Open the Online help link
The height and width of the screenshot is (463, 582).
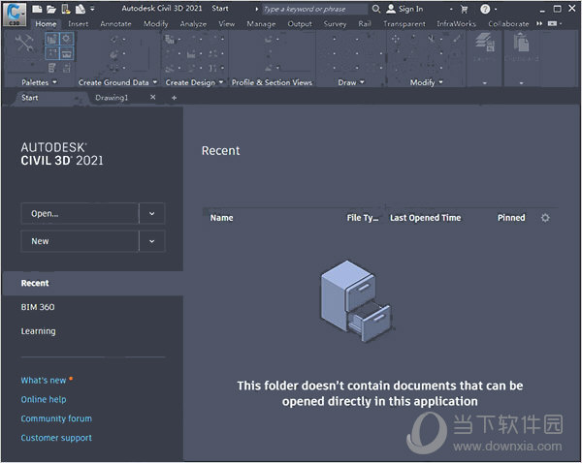[44, 400]
